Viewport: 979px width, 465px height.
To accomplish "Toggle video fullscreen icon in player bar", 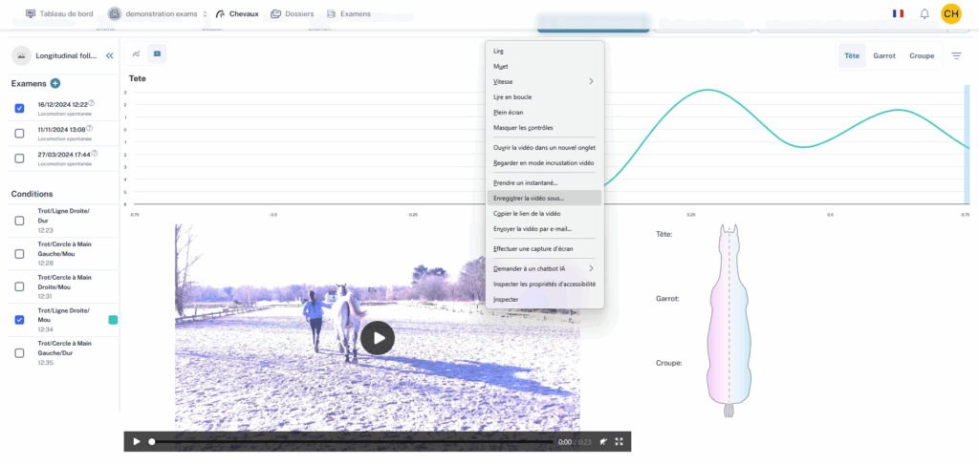I will click(620, 442).
